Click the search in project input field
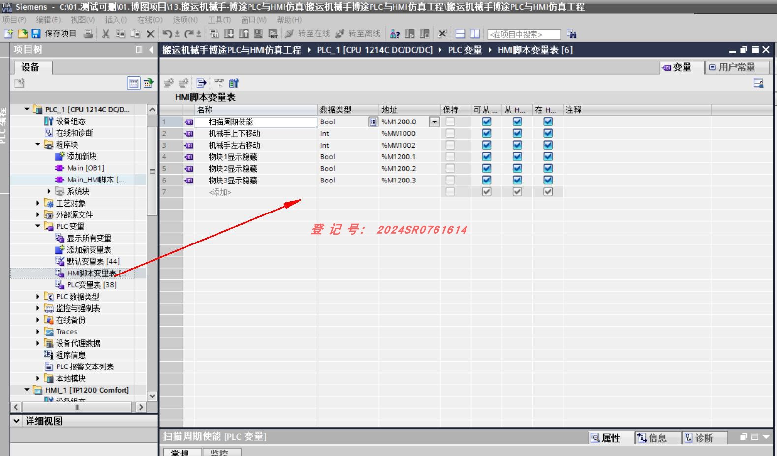Viewport: 777px width, 456px height. coord(524,34)
